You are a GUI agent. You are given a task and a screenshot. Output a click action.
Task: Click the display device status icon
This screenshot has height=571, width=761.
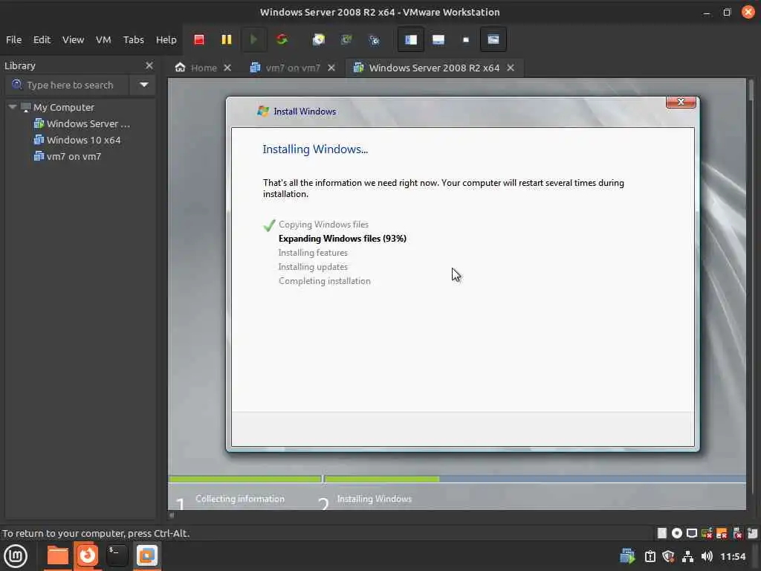click(x=692, y=533)
